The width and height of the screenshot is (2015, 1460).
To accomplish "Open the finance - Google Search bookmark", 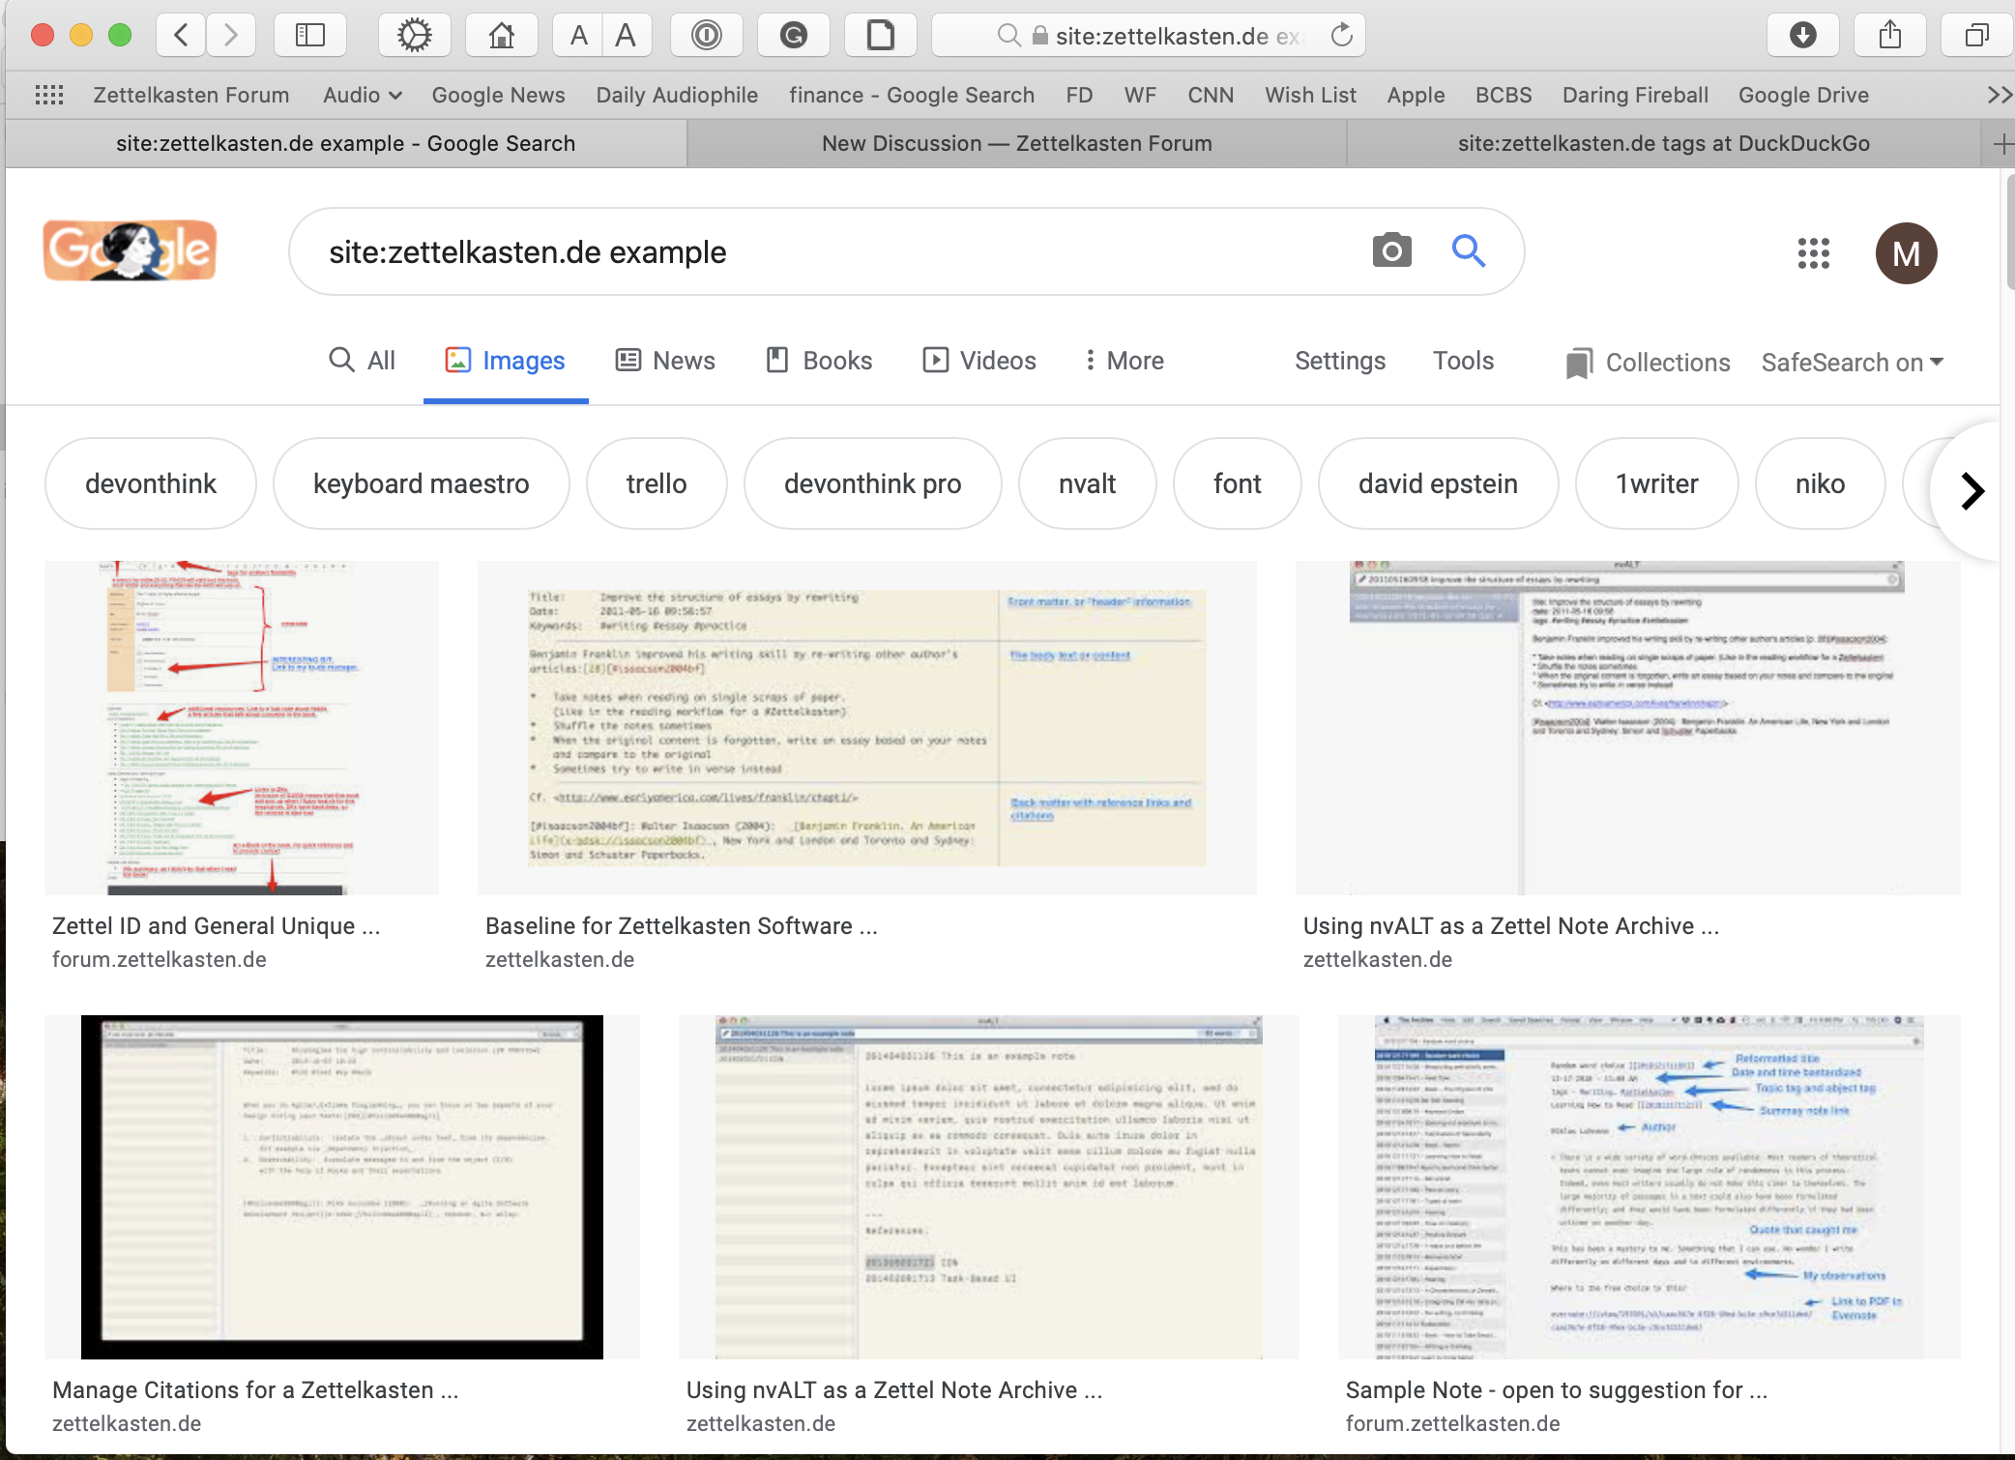I will [x=912, y=95].
